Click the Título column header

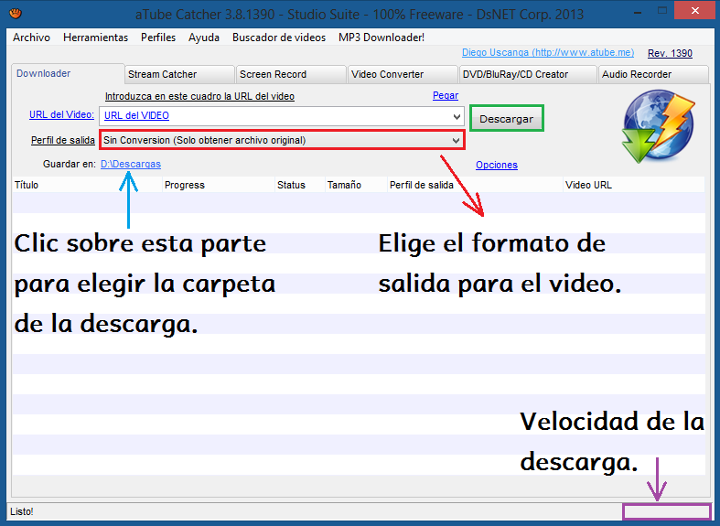pyautogui.click(x=87, y=185)
